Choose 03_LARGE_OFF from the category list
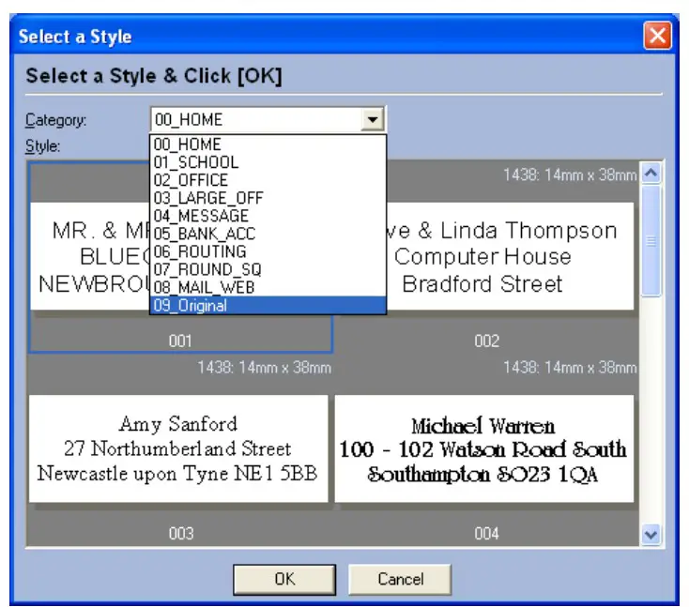The width and height of the screenshot is (689, 607). (268, 198)
